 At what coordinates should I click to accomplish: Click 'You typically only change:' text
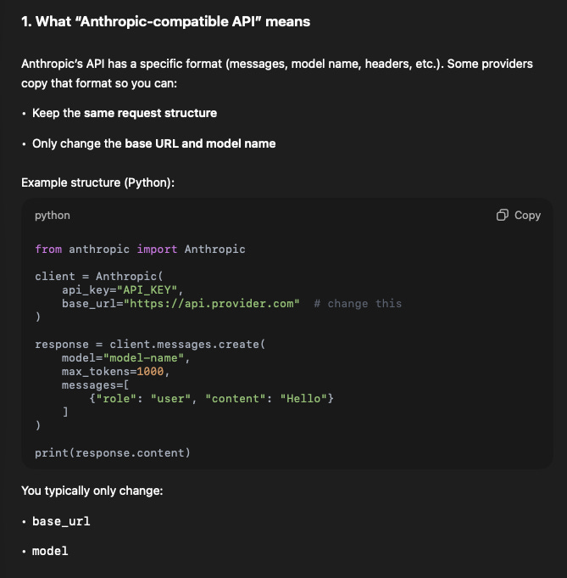pos(92,491)
